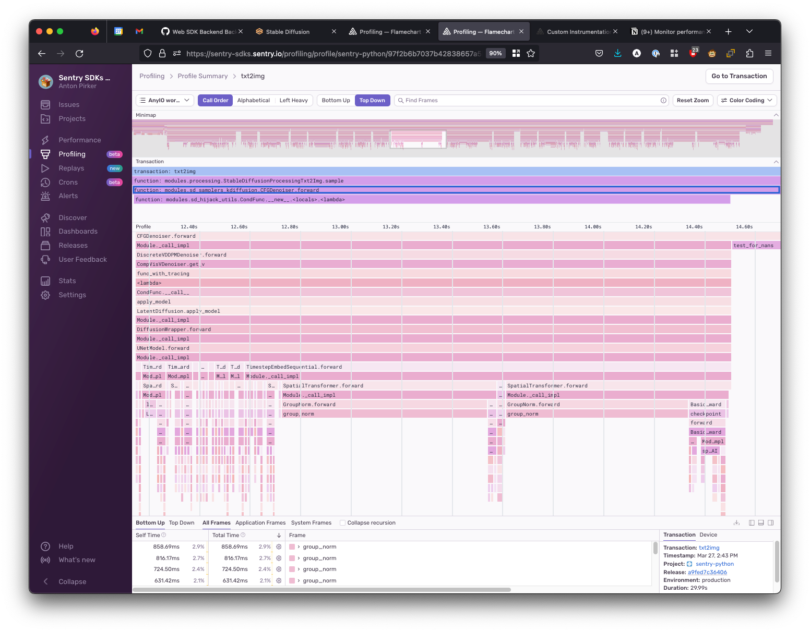Open User Feedback in the sidebar
The image size is (810, 632).
(x=82, y=260)
